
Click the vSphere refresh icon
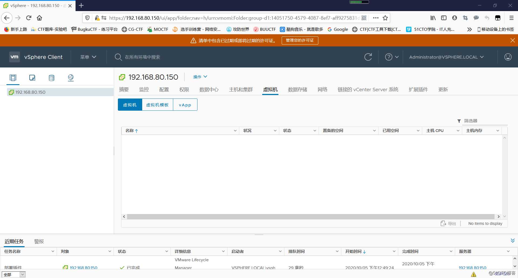[368, 57]
